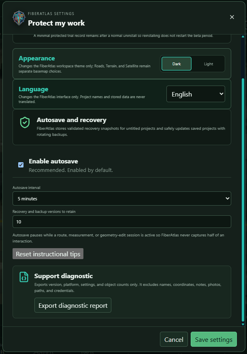247x354 pixels.
Task: Cancel the settings changes
Action: coord(174,339)
